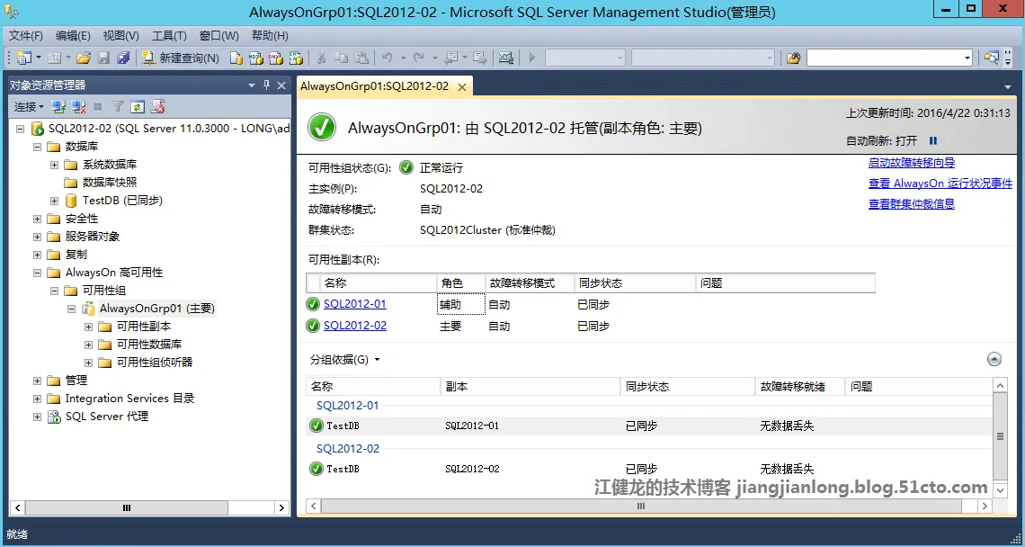Screen dimensions: 1025x547
Task: Open the 窗口(W) menu
Action: click(219, 35)
